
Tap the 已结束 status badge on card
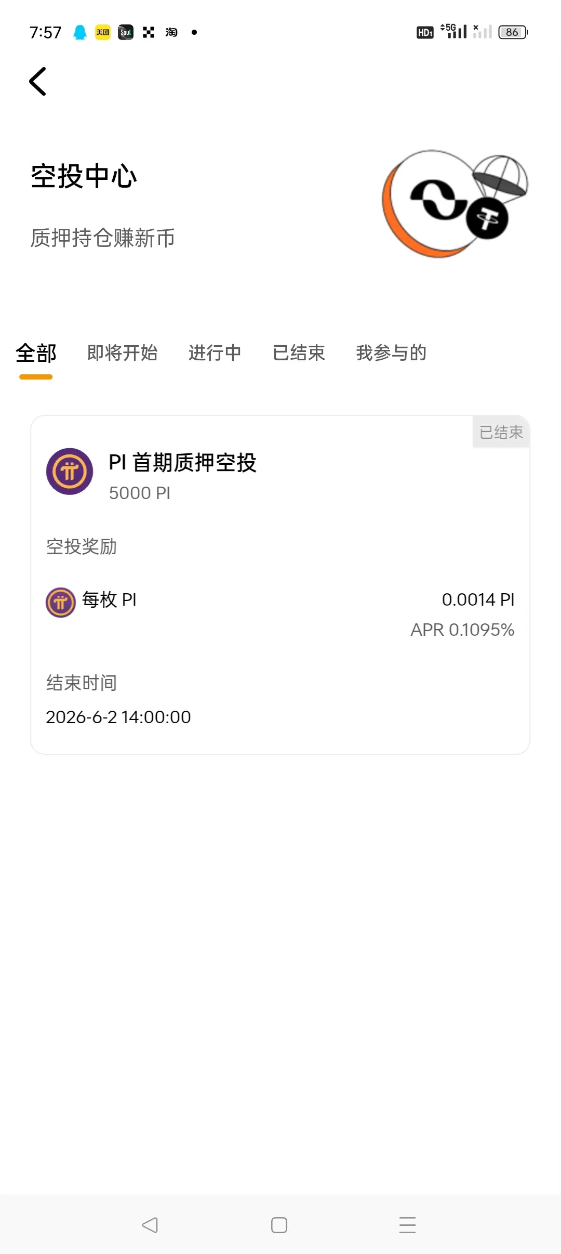point(501,432)
